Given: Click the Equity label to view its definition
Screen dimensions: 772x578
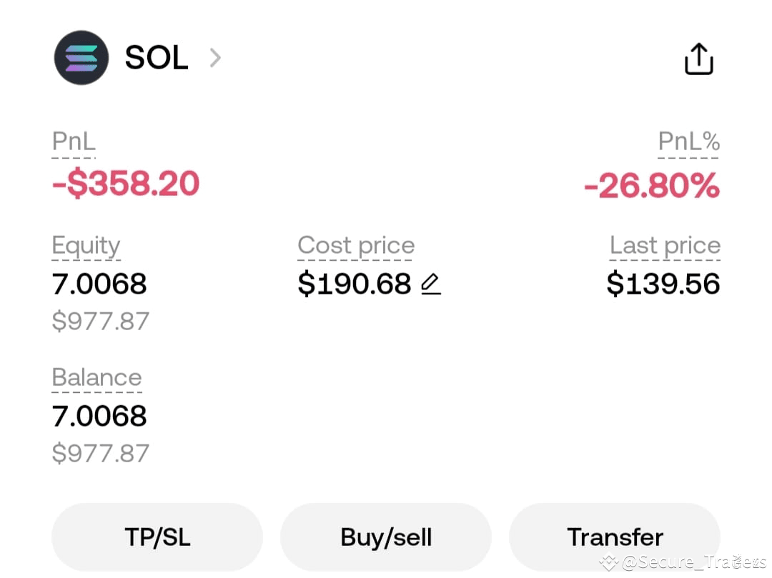Looking at the screenshot, I should (86, 245).
